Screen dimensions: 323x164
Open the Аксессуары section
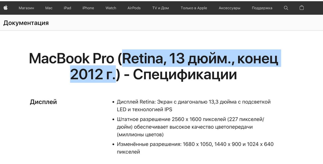pyautogui.click(x=229, y=8)
